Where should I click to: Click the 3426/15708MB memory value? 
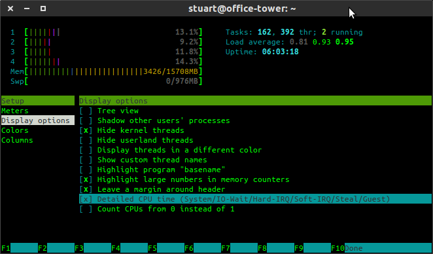(171, 71)
